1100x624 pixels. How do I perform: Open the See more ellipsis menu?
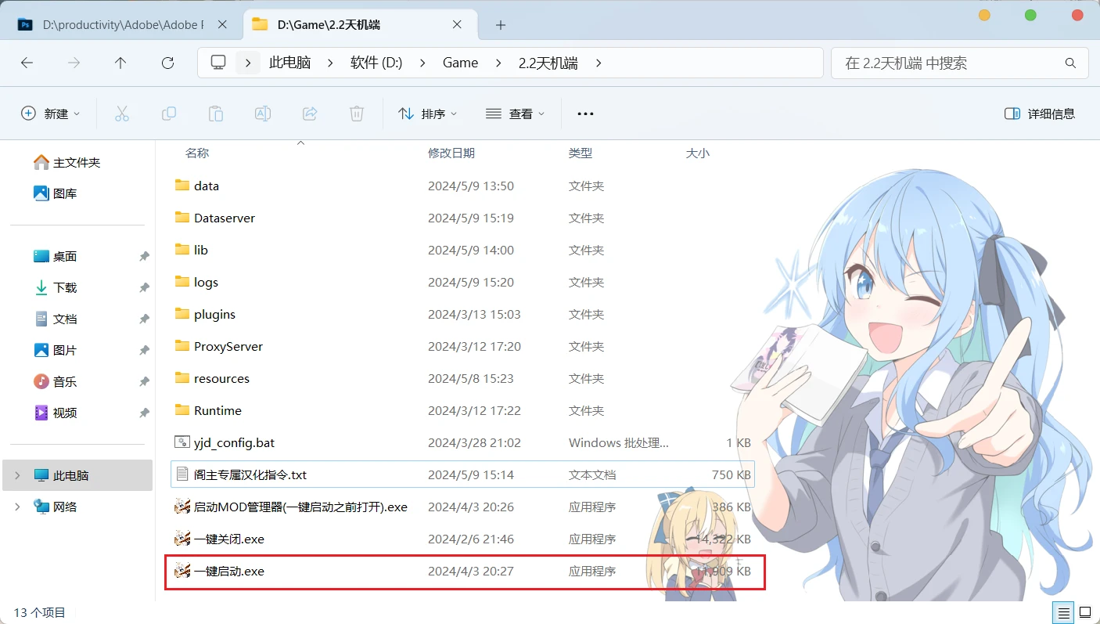[x=585, y=114]
